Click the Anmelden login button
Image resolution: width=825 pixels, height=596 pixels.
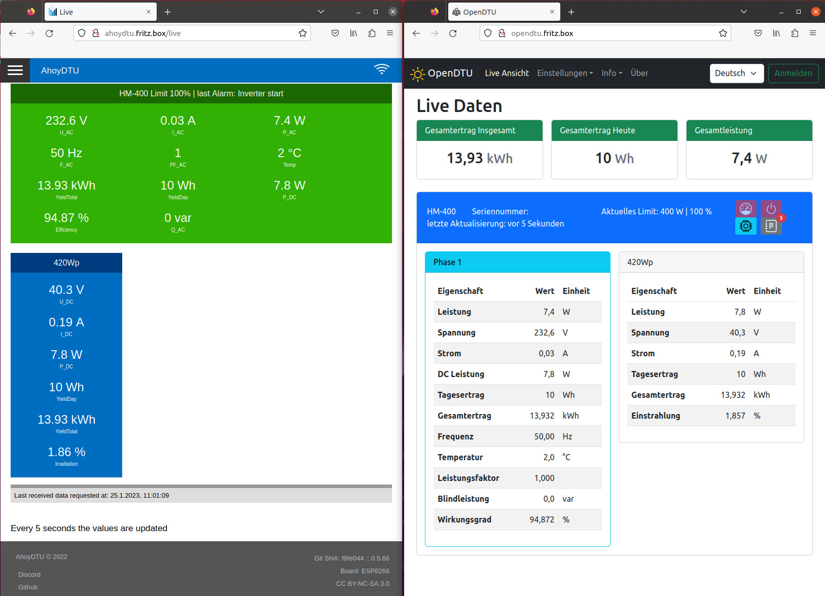point(793,73)
